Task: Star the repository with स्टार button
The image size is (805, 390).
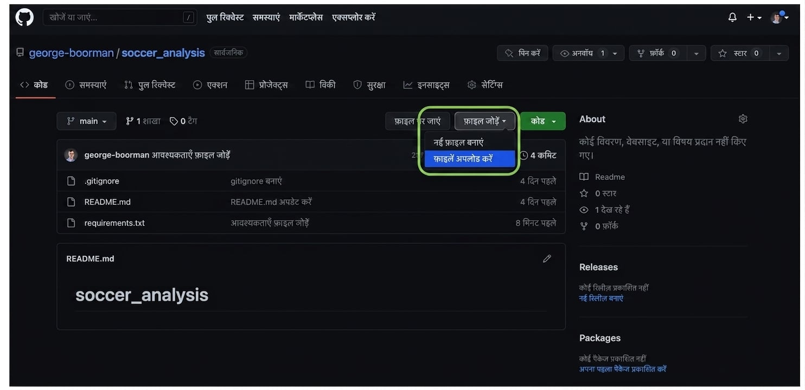Action: 740,53
